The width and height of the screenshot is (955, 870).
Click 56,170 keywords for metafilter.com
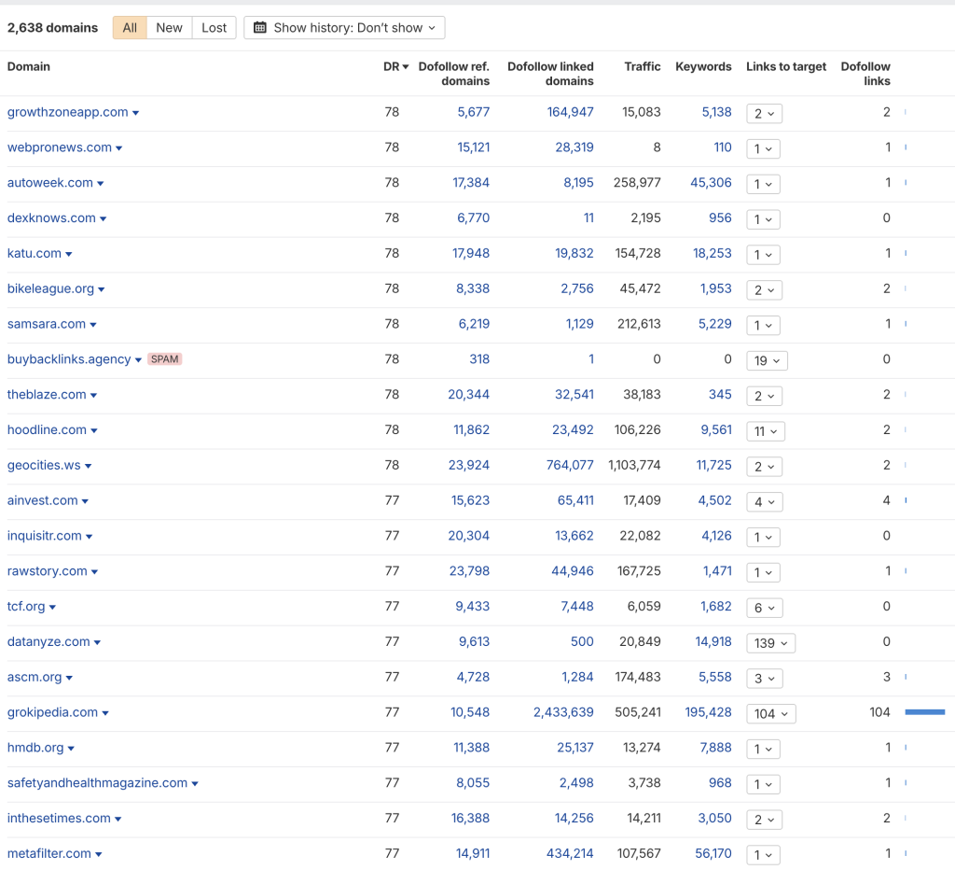coord(713,853)
